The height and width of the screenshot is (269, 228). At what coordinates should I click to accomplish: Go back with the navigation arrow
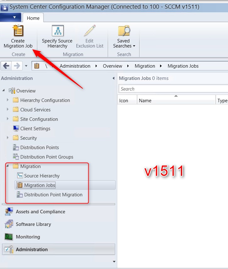point(6,66)
